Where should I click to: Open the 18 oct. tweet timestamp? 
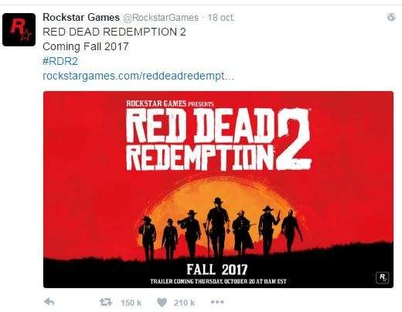click(x=221, y=18)
